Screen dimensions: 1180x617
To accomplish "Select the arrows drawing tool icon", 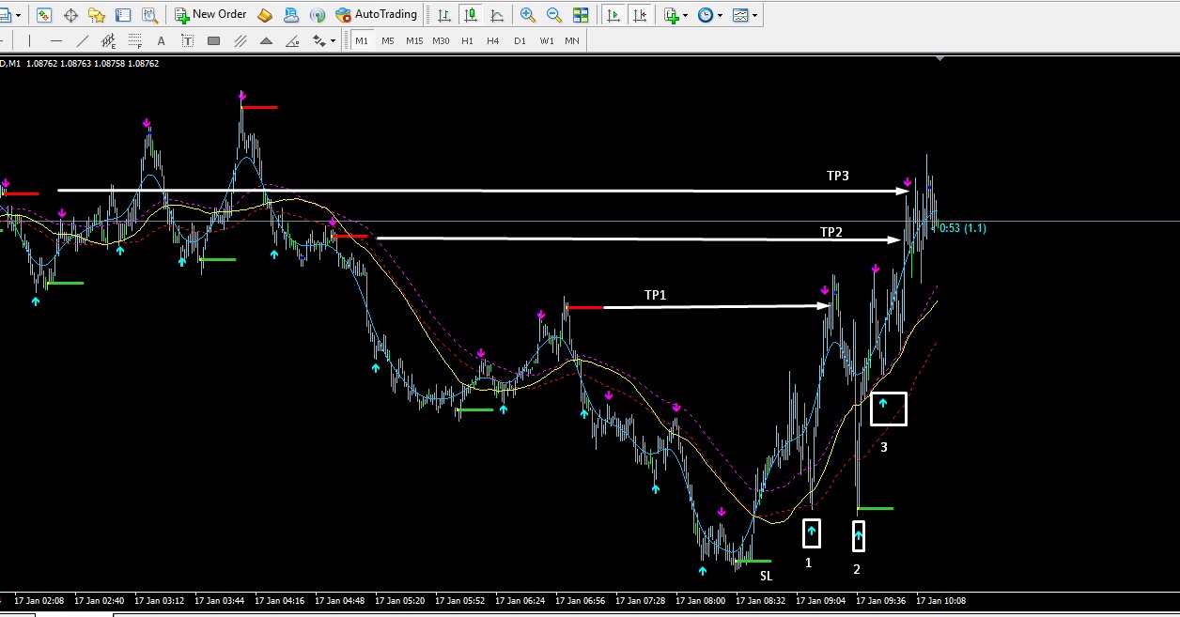I will coord(318,41).
